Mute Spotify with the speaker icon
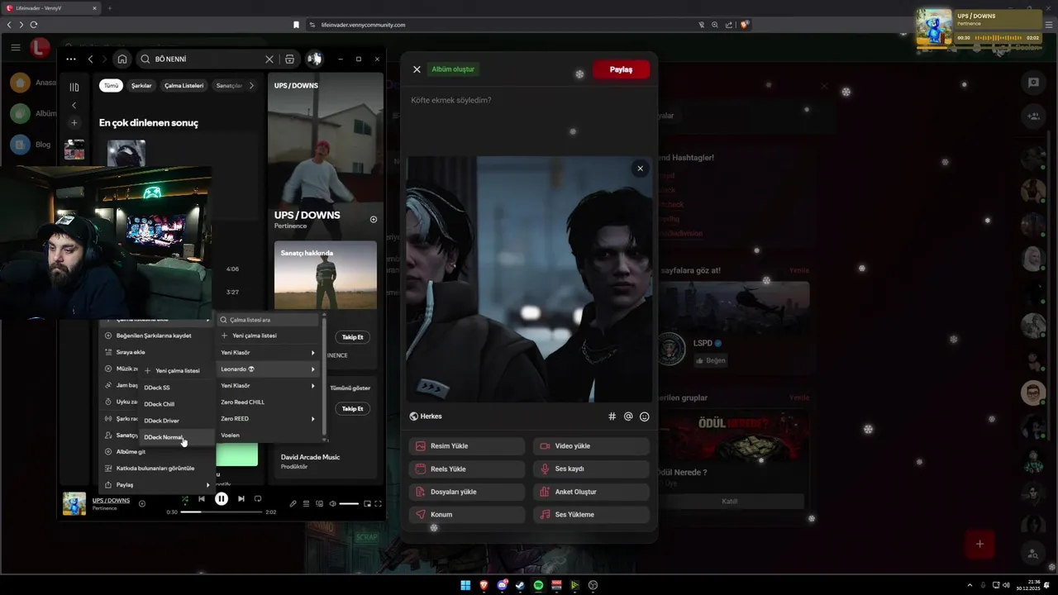 (x=332, y=503)
